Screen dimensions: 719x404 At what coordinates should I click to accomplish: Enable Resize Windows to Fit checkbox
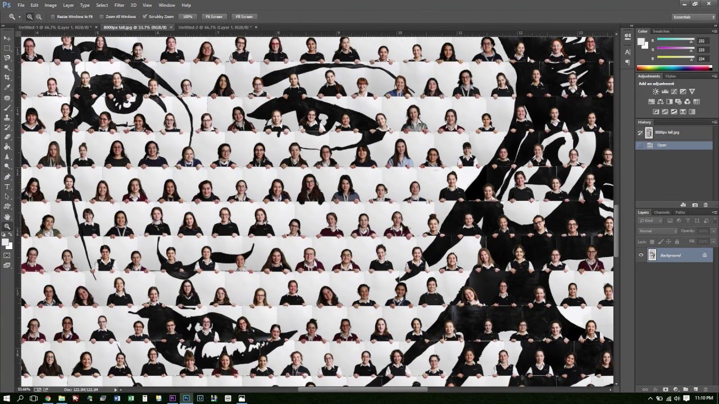coord(53,17)
